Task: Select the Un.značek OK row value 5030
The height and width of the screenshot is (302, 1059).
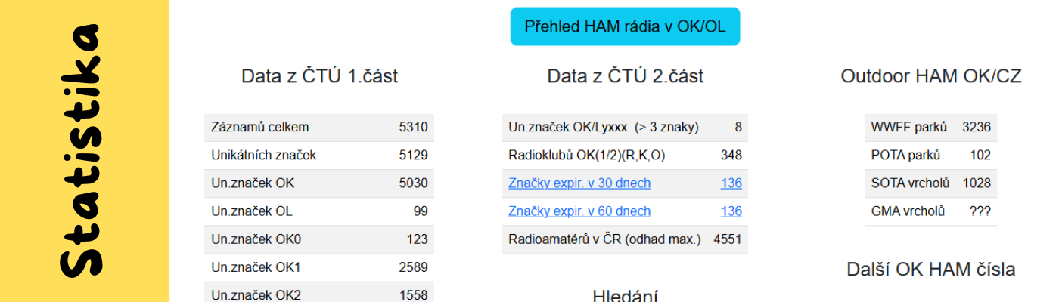Action: [x=413, y=183]
